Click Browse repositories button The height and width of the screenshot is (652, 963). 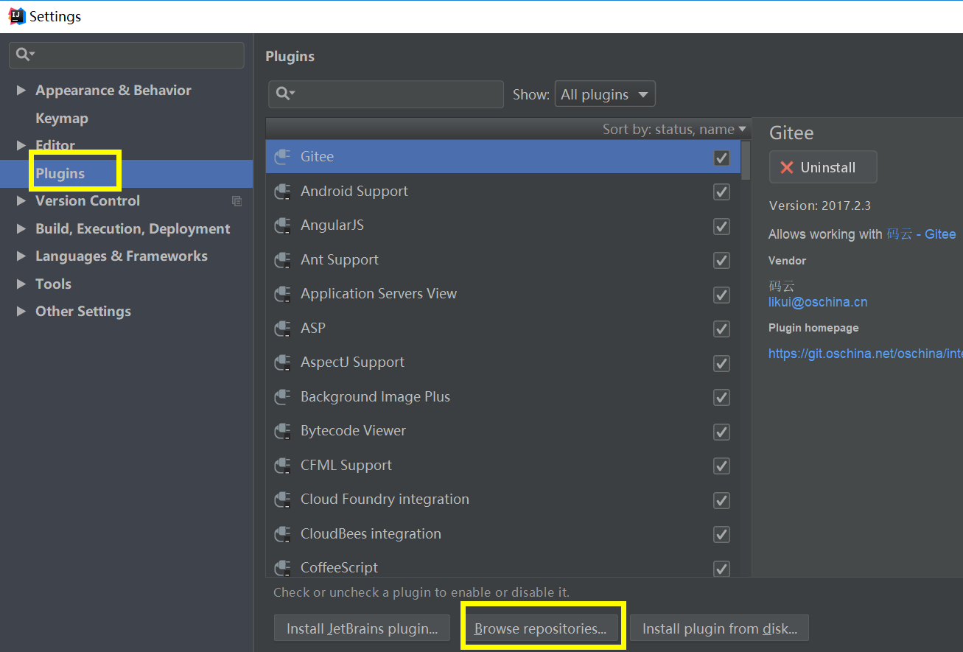540,628
